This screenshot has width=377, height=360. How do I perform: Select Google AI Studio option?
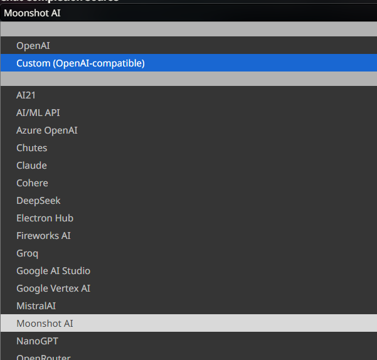189,270
